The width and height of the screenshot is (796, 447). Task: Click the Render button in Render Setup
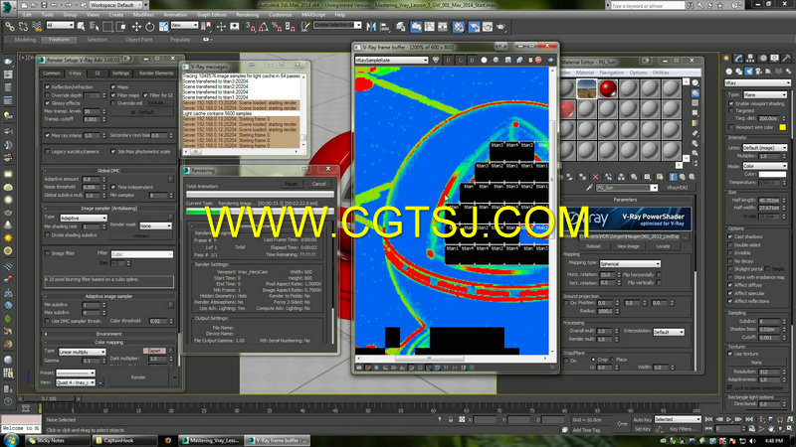click(x=138, y=377)
